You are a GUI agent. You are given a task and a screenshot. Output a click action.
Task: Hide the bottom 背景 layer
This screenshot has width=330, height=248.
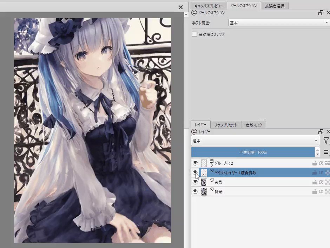pyautogui.click(x=195, y=191)
